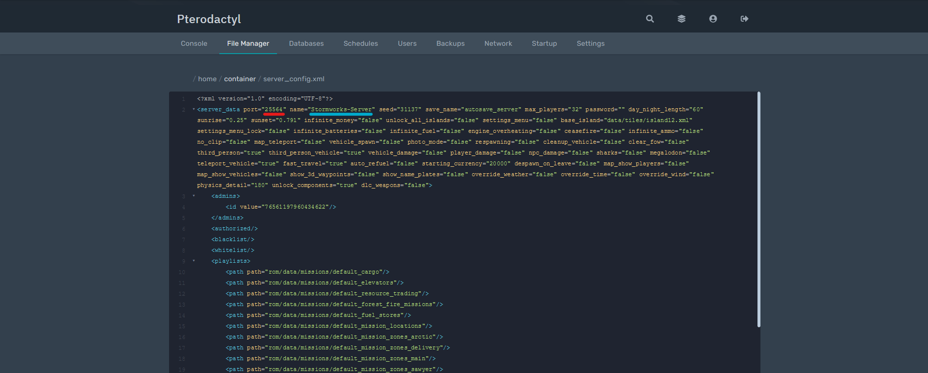Collapse the playlists fold arrow

[194, 261]
